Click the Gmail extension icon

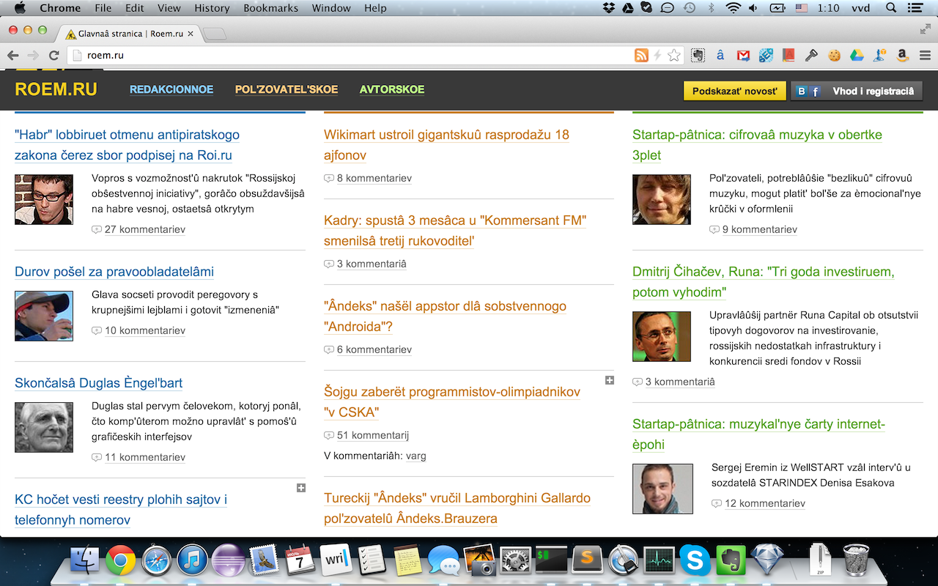(743, 55)
